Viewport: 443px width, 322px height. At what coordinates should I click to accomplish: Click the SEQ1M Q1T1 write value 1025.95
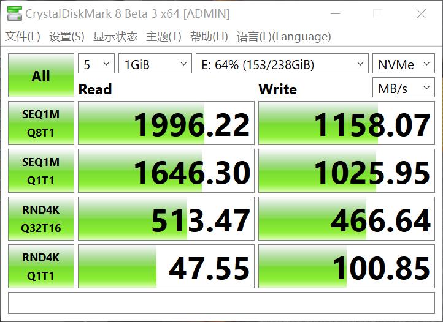pos(347,171)
